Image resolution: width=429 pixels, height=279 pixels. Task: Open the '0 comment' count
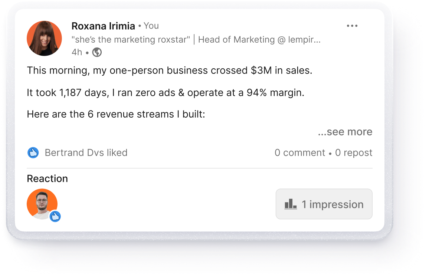pyautogui.click(x=299, y=152)
